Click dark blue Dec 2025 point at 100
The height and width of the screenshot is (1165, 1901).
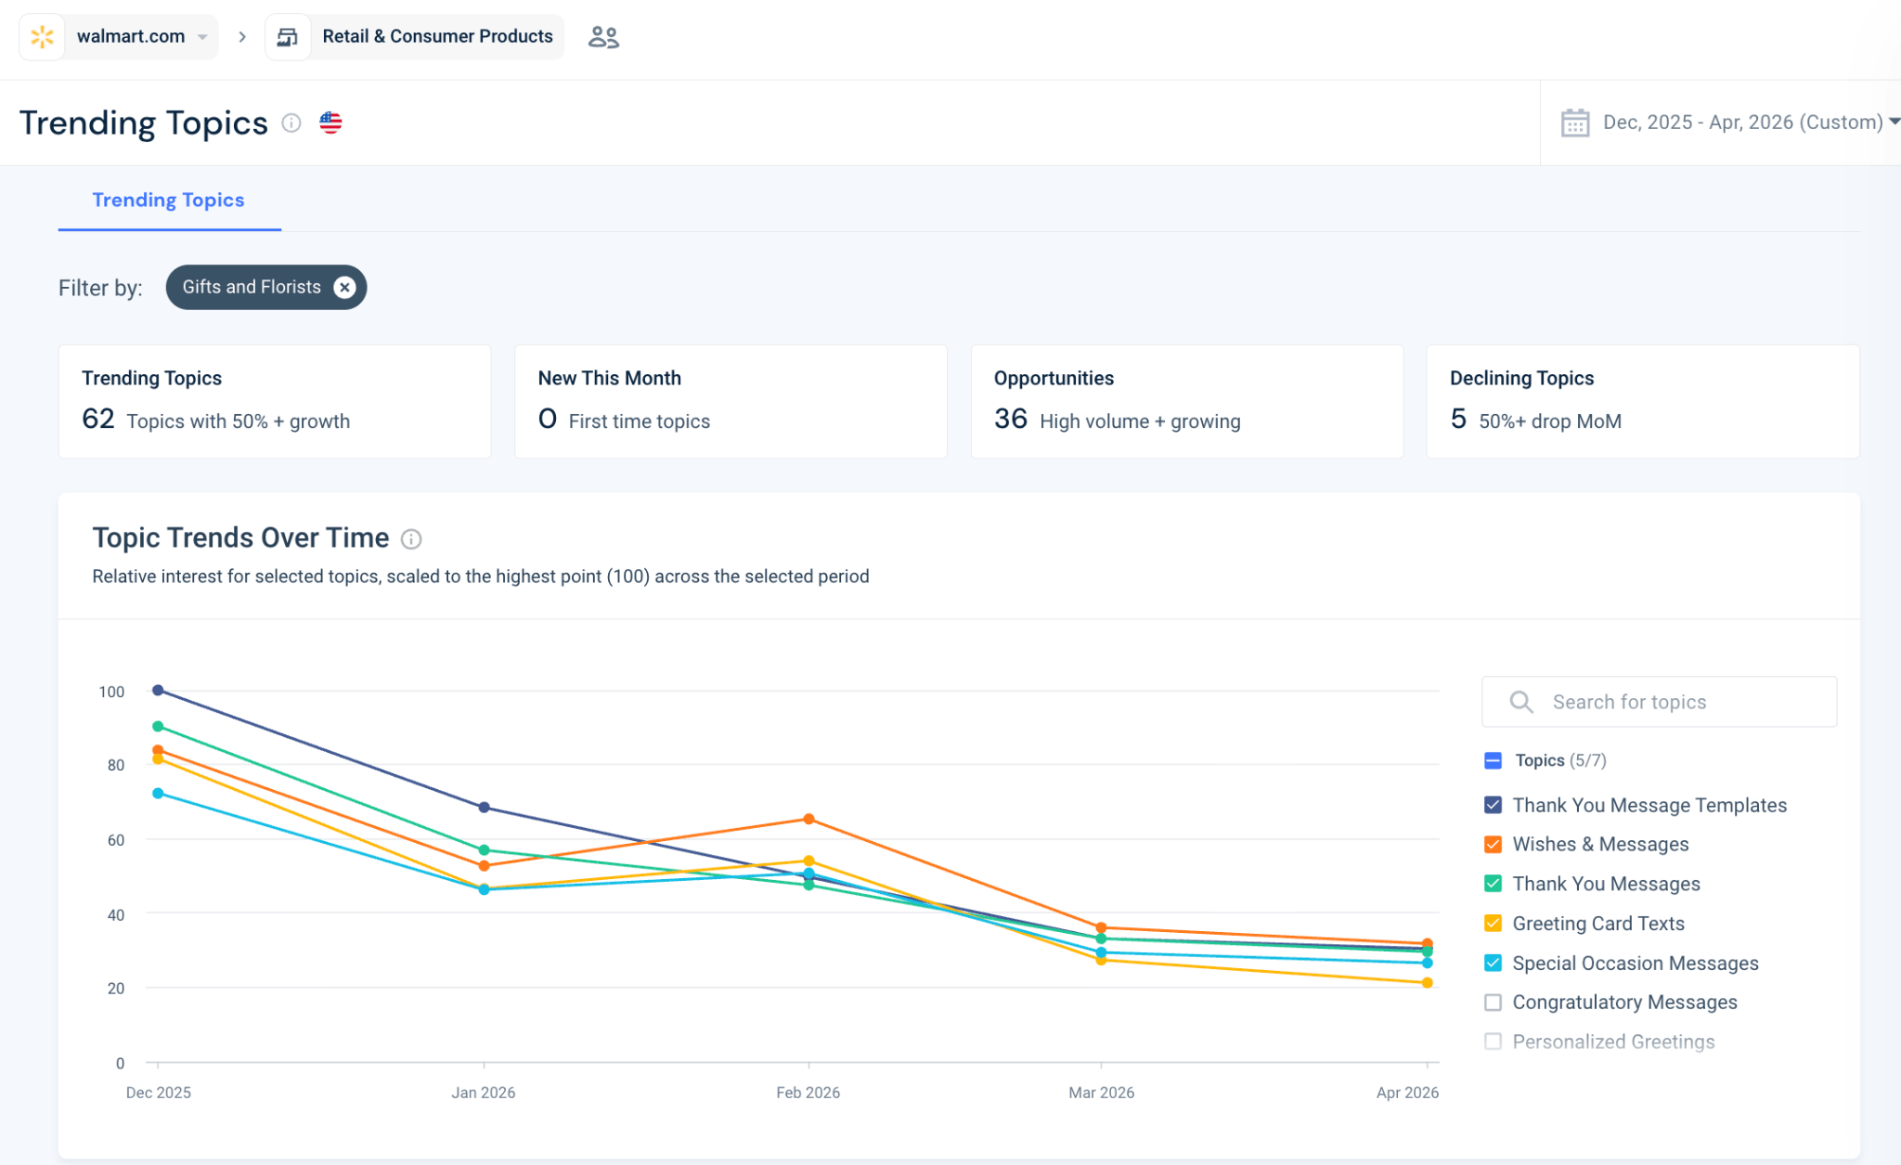point(158,691)
